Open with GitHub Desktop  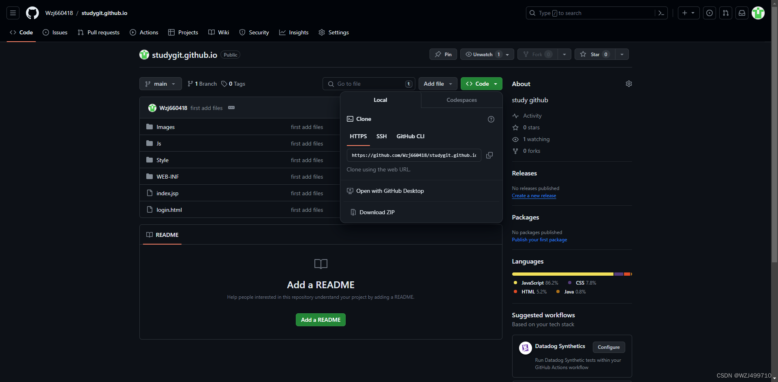[x=385, y=191]
